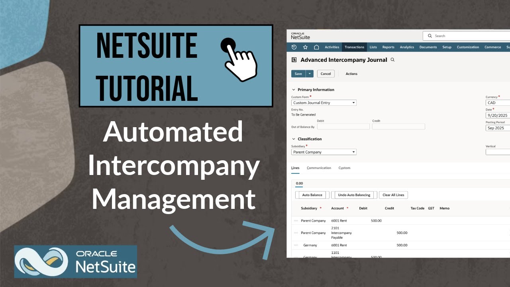Image resolution: width=510 pixels, height=287 pixels.
Task: Collapse the Classification section
Action: (x=294, y=139)
